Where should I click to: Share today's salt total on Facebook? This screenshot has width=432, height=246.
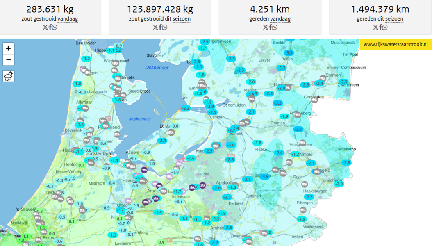pos(50,27)
